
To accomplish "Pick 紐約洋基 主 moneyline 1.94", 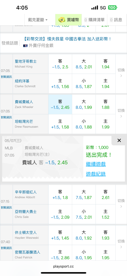I will click(106, 84).
